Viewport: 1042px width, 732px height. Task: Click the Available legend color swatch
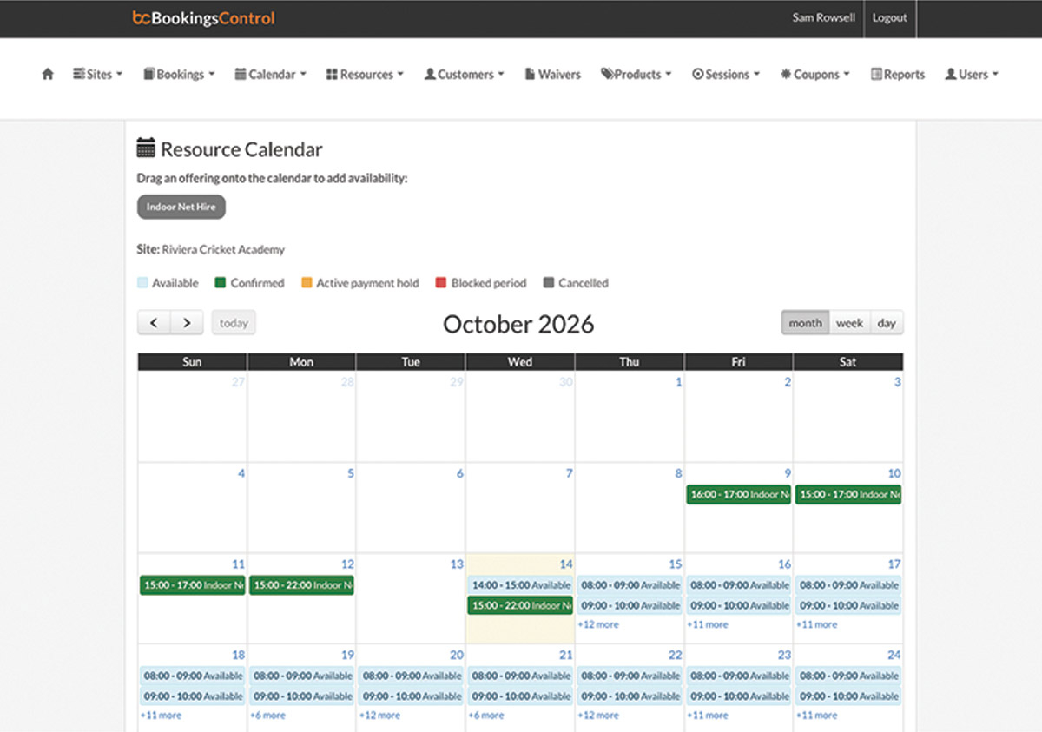[x=142, y=283]
